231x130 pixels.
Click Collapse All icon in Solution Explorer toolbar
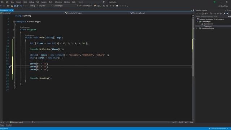(x=218, y=14)
